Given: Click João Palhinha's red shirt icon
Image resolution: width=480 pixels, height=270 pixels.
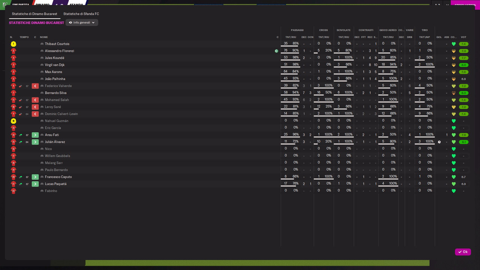Looking at the screenshot, I should tap(13, 79).
